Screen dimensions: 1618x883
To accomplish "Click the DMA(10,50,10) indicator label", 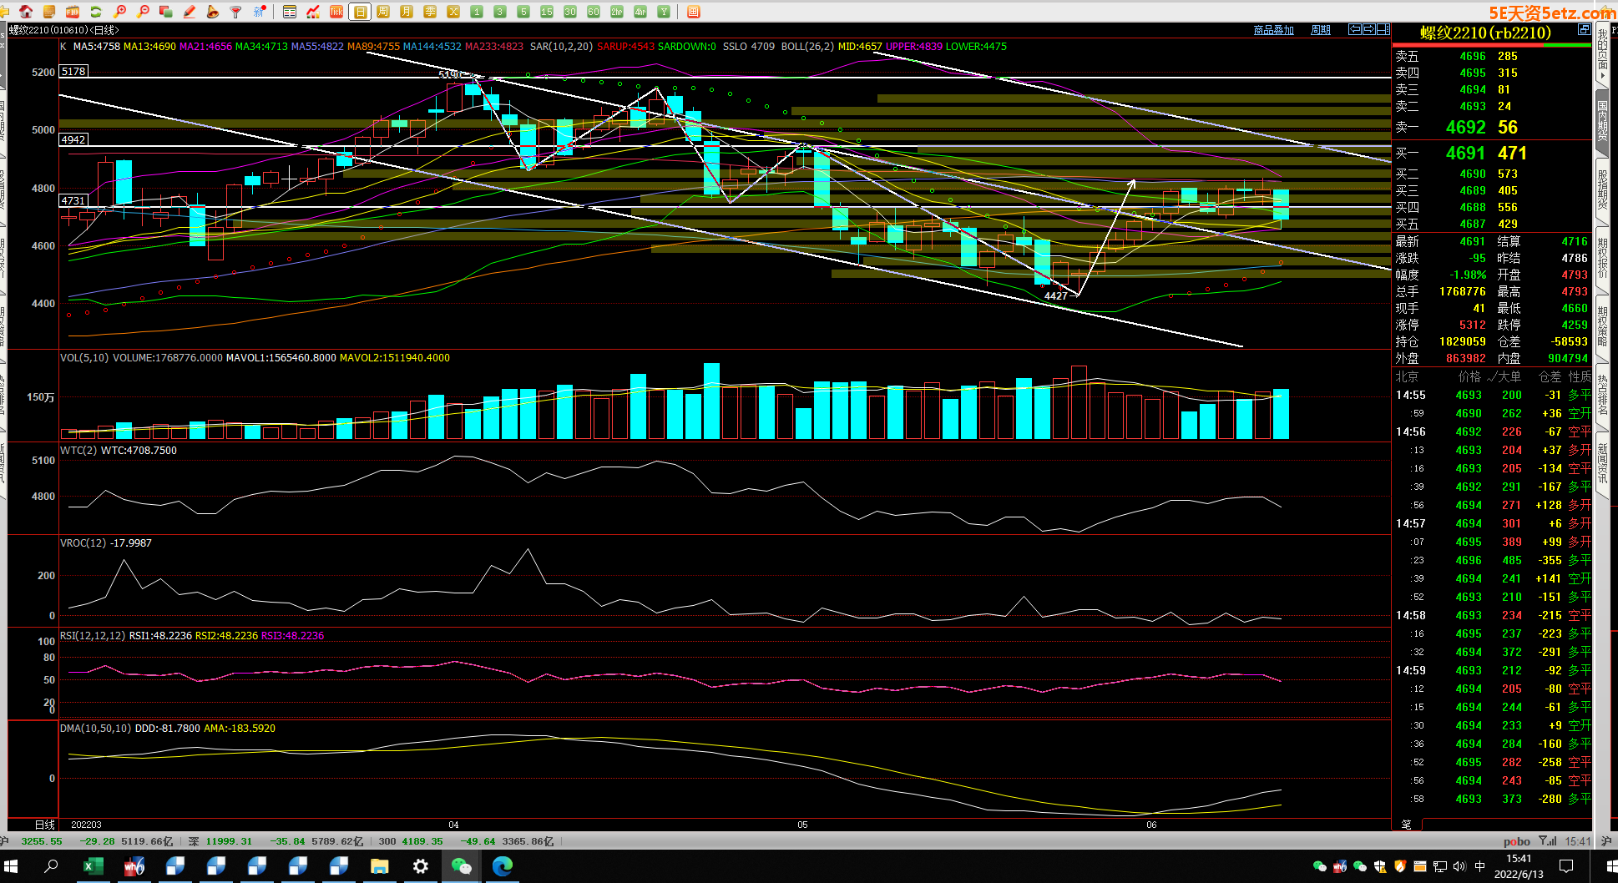I will click(96, 729).
